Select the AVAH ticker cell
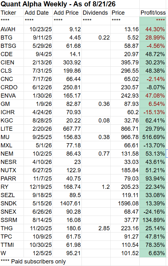Viewport: 168px width, 266px height. point(12,29)
